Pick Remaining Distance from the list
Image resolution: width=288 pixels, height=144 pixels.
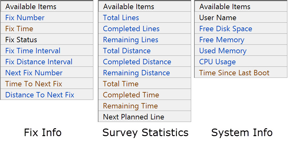(136, 73)
